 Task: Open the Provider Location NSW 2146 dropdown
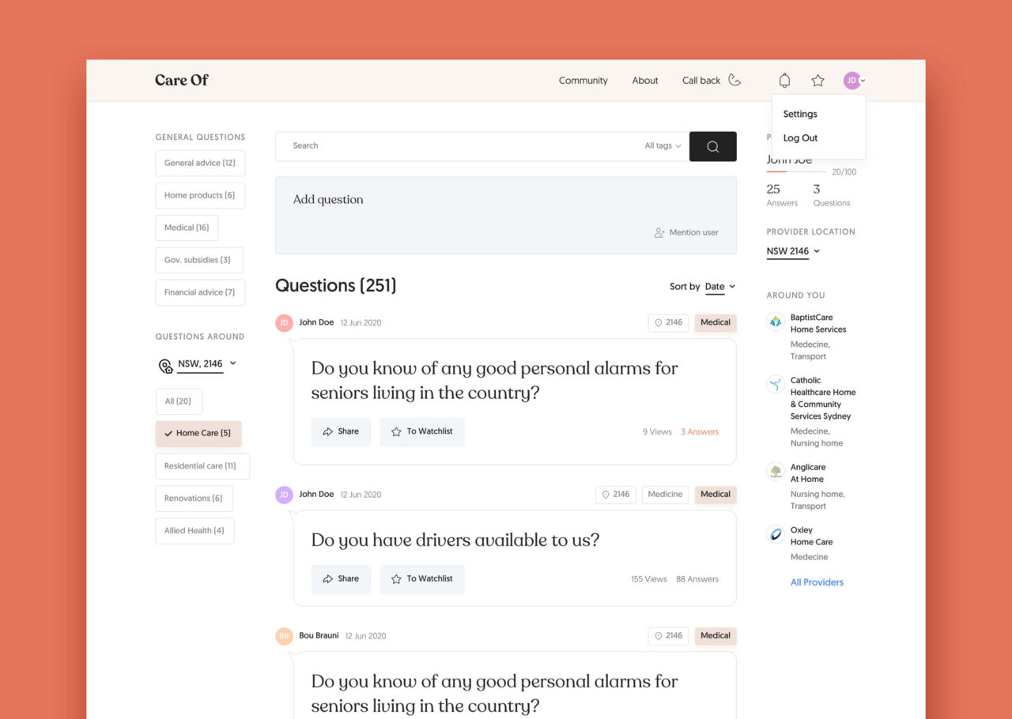tap(793, 251)
